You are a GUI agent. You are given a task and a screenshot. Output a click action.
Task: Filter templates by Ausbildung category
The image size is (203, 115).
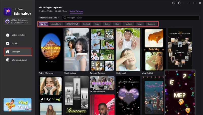(x=56, y=24)
